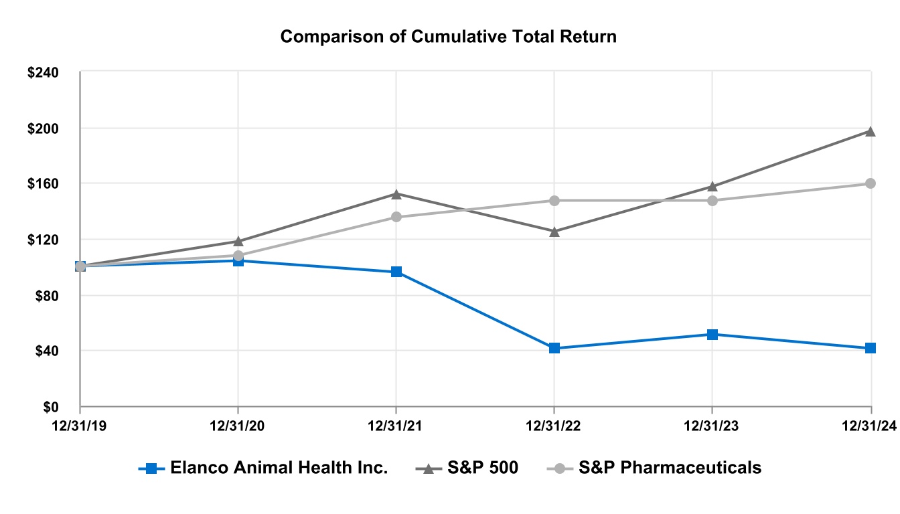This screenshot has height=514, width=900.
Task: Select Elanco square marker at 12/31/22
Action: click(x=554, y=348)
